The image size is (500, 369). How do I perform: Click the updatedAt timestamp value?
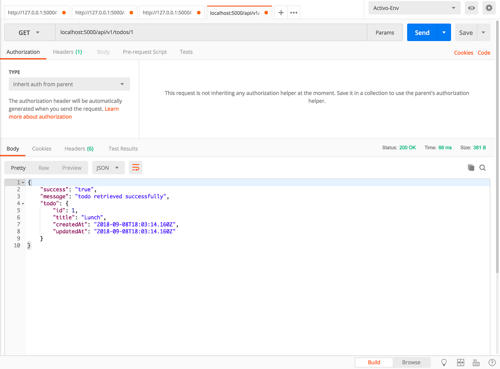pyautogui.click(x=135, y=231)
